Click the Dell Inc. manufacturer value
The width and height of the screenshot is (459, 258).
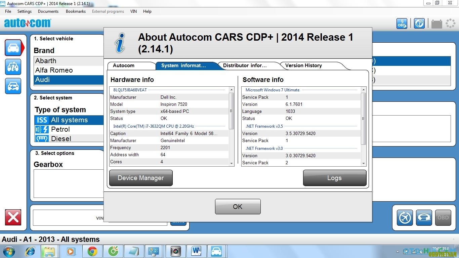tap(168, 97)
